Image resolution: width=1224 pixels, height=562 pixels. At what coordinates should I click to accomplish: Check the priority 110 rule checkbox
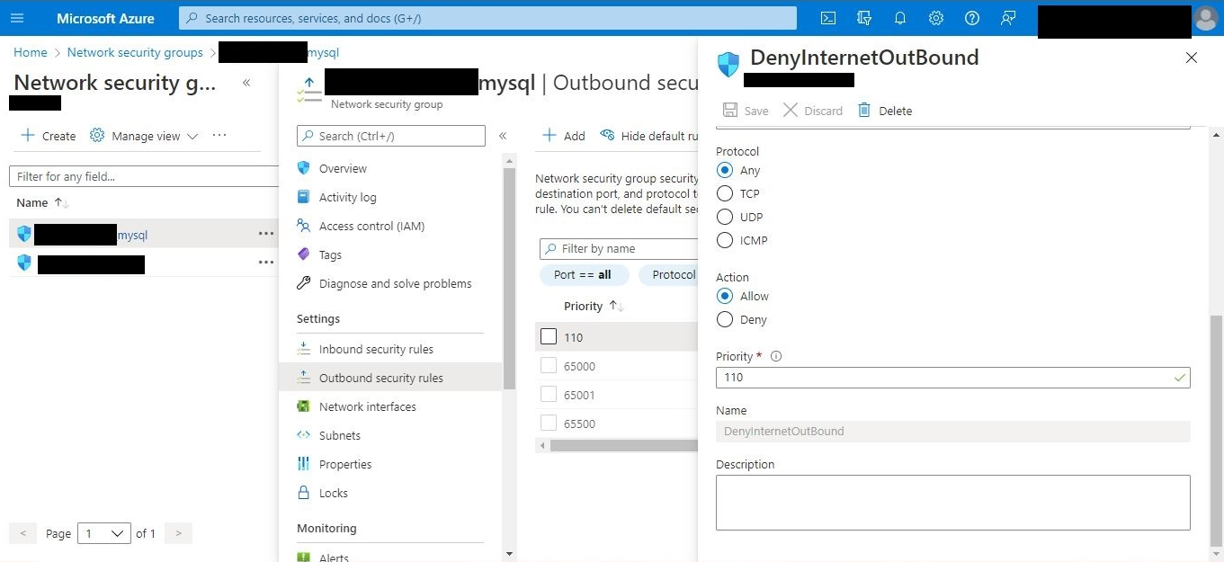click(x=549, y=337)
